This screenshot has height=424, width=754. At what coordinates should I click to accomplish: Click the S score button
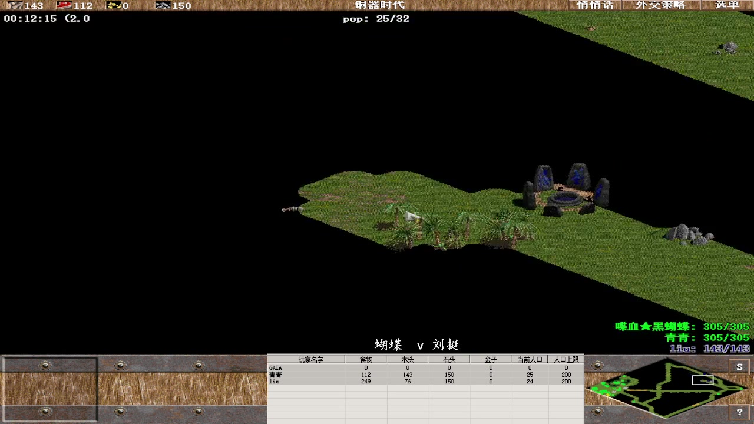[740, 367]
